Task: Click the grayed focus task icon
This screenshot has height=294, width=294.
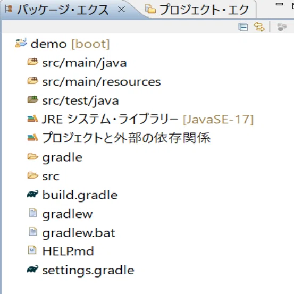Action: pos(282,27)
